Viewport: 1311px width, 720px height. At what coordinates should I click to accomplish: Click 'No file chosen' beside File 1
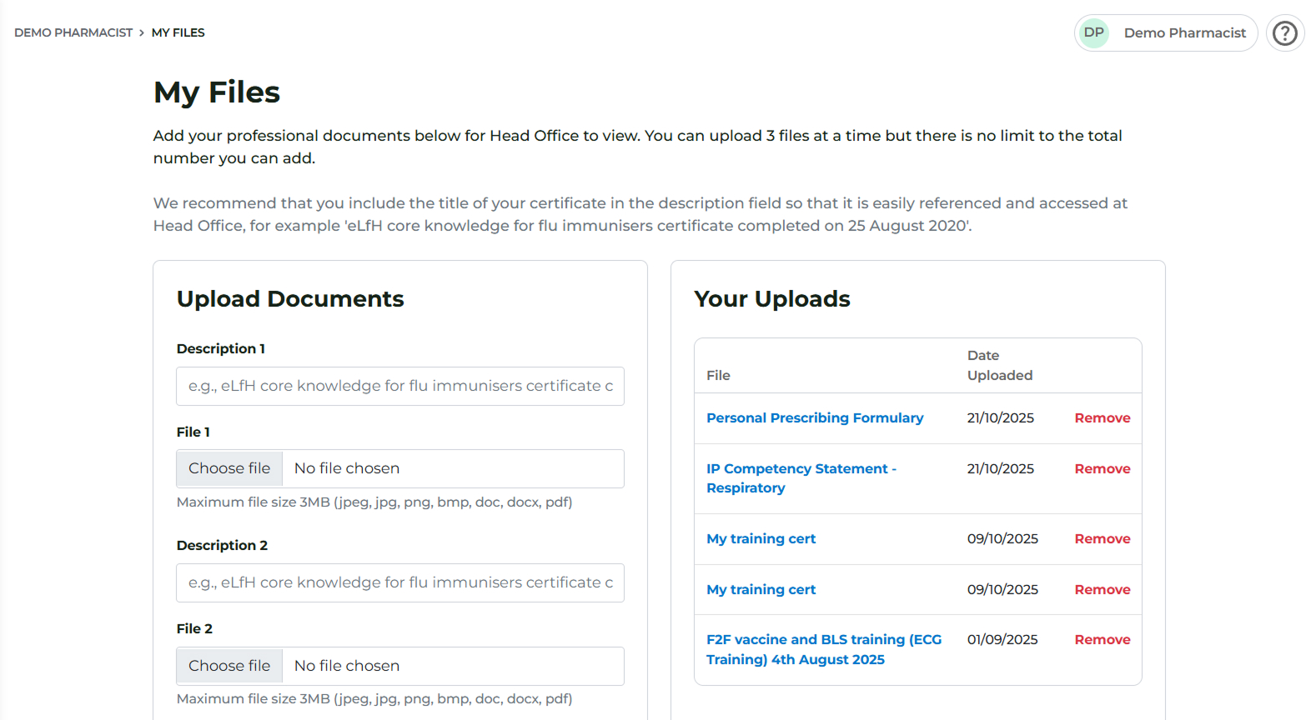[x=347, y=468]
